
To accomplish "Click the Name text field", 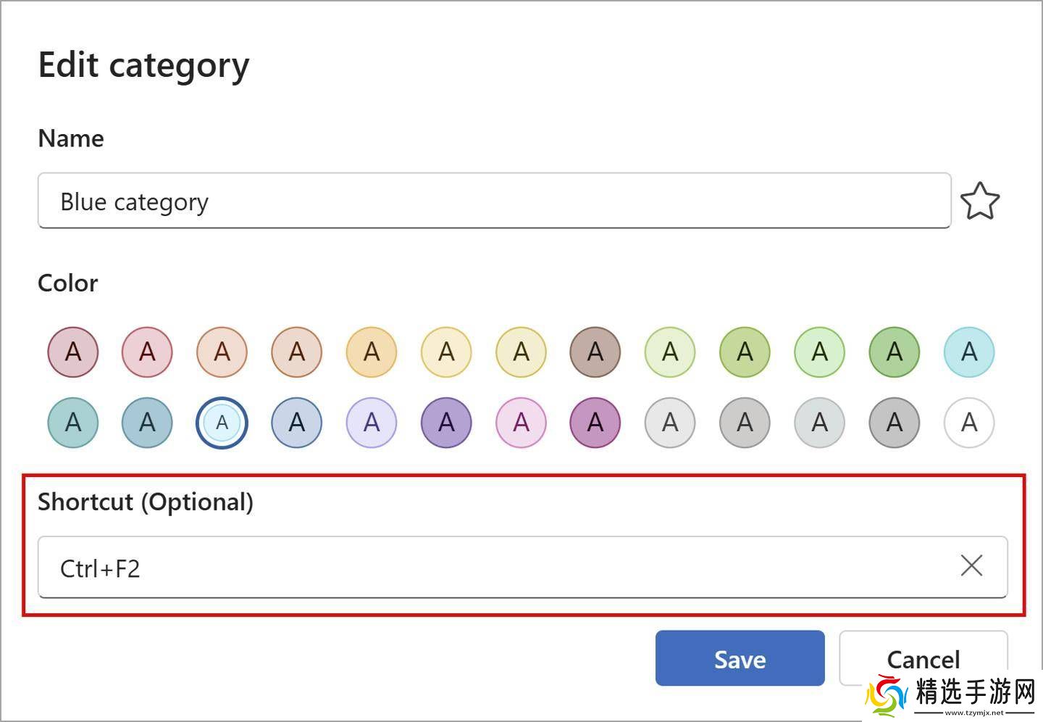I will tap(494, 201).
